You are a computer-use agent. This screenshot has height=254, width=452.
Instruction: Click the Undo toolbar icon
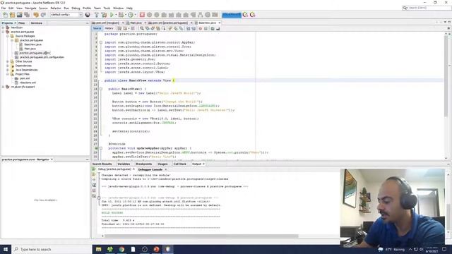point(36,15)
